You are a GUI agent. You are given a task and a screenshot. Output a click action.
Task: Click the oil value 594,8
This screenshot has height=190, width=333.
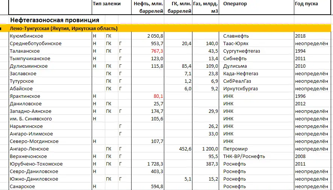[x=157, y=187]
